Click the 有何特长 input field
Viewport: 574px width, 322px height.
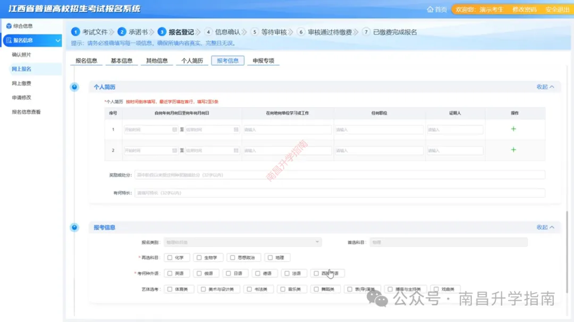340,193
